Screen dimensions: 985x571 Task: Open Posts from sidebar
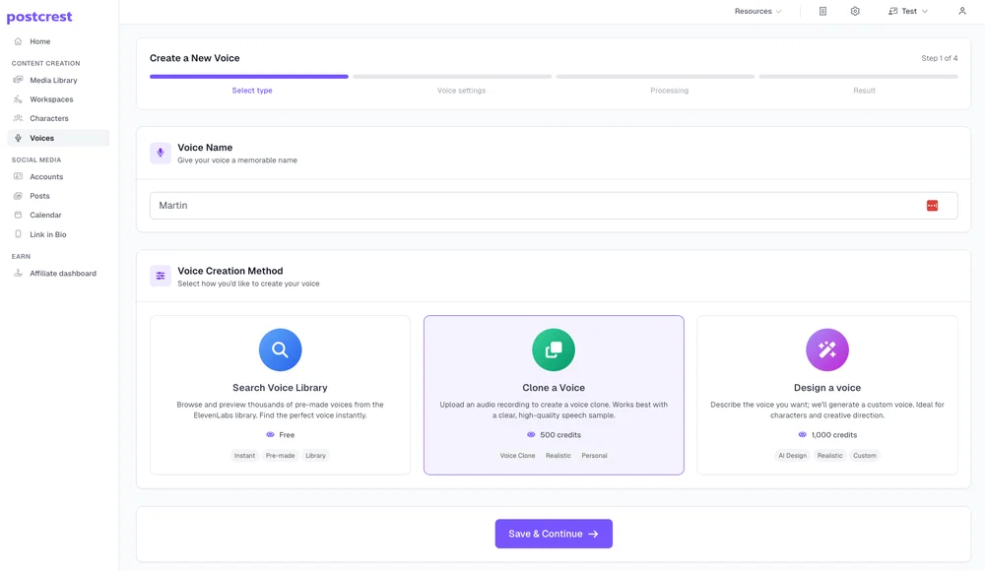pos(58,196)
